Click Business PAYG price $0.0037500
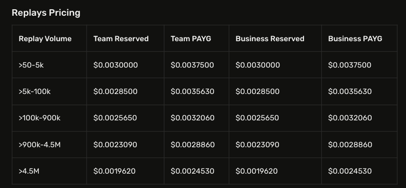The height and width of the screenshot is (188, 406). [x=349, y=65]
